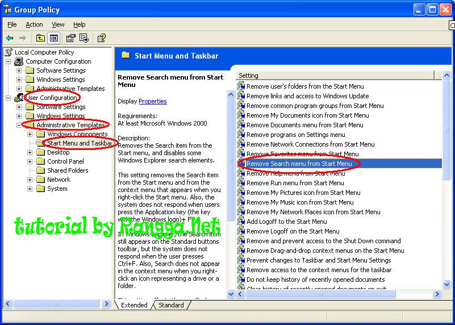Select Shared Folders in the tree
455x325 pixels.
(x=68, y=170)
